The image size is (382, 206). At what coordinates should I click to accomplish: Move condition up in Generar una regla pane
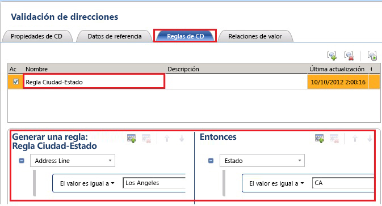coord(167,139)
